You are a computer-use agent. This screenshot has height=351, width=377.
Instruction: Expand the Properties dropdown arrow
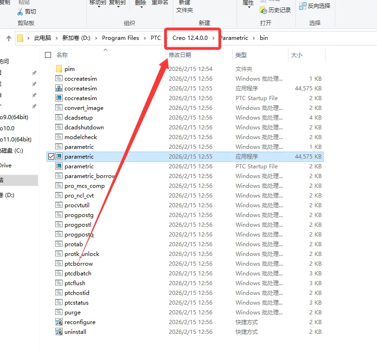point(249,7)
